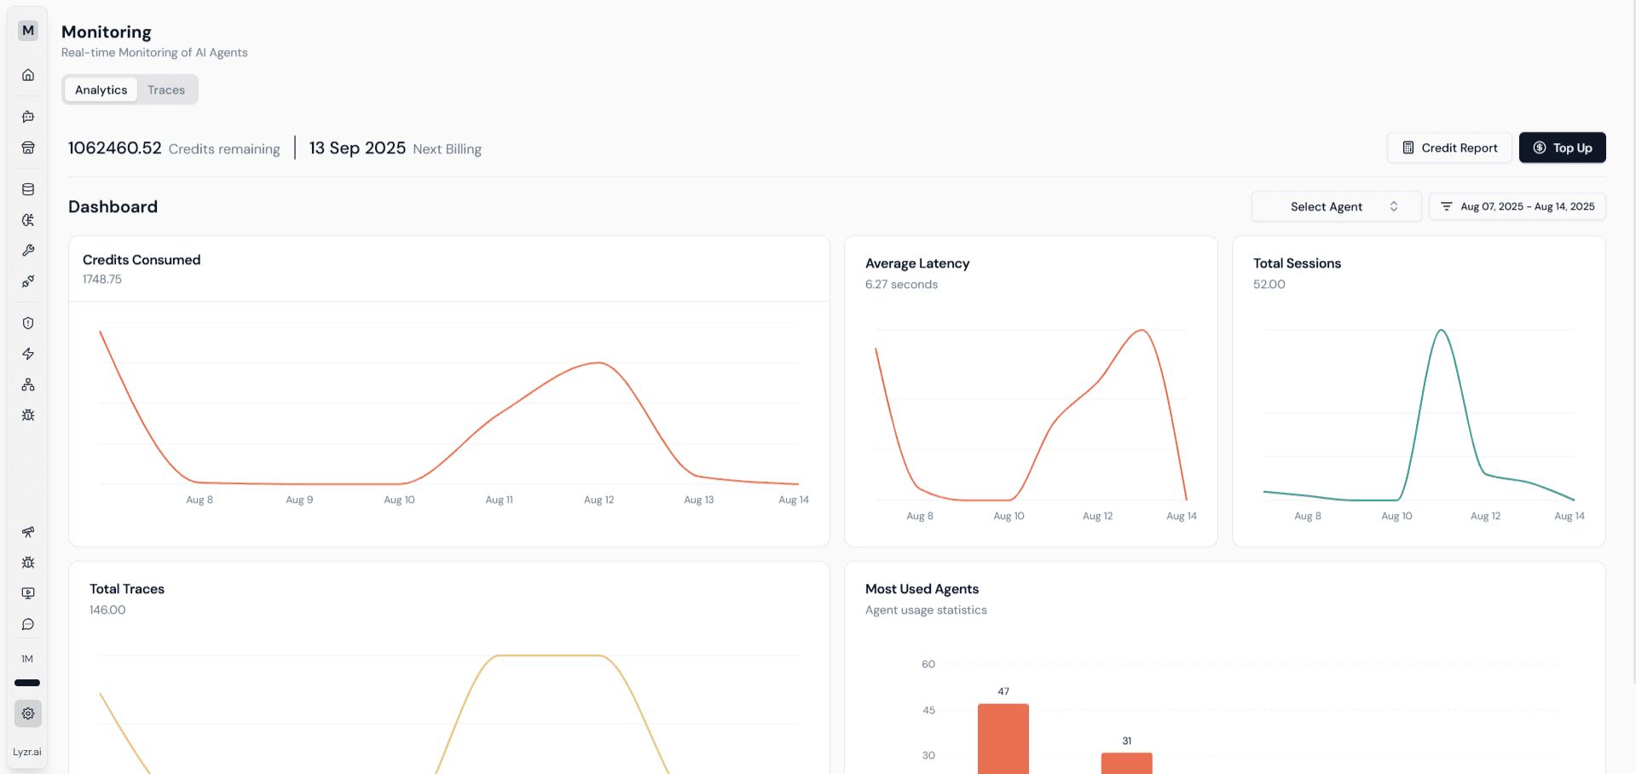Open the hierarchy network icon

pos(28,384)
